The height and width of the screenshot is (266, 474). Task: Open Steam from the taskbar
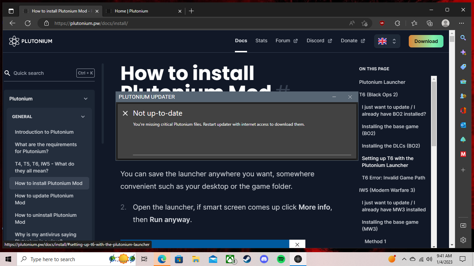(247, 259)
